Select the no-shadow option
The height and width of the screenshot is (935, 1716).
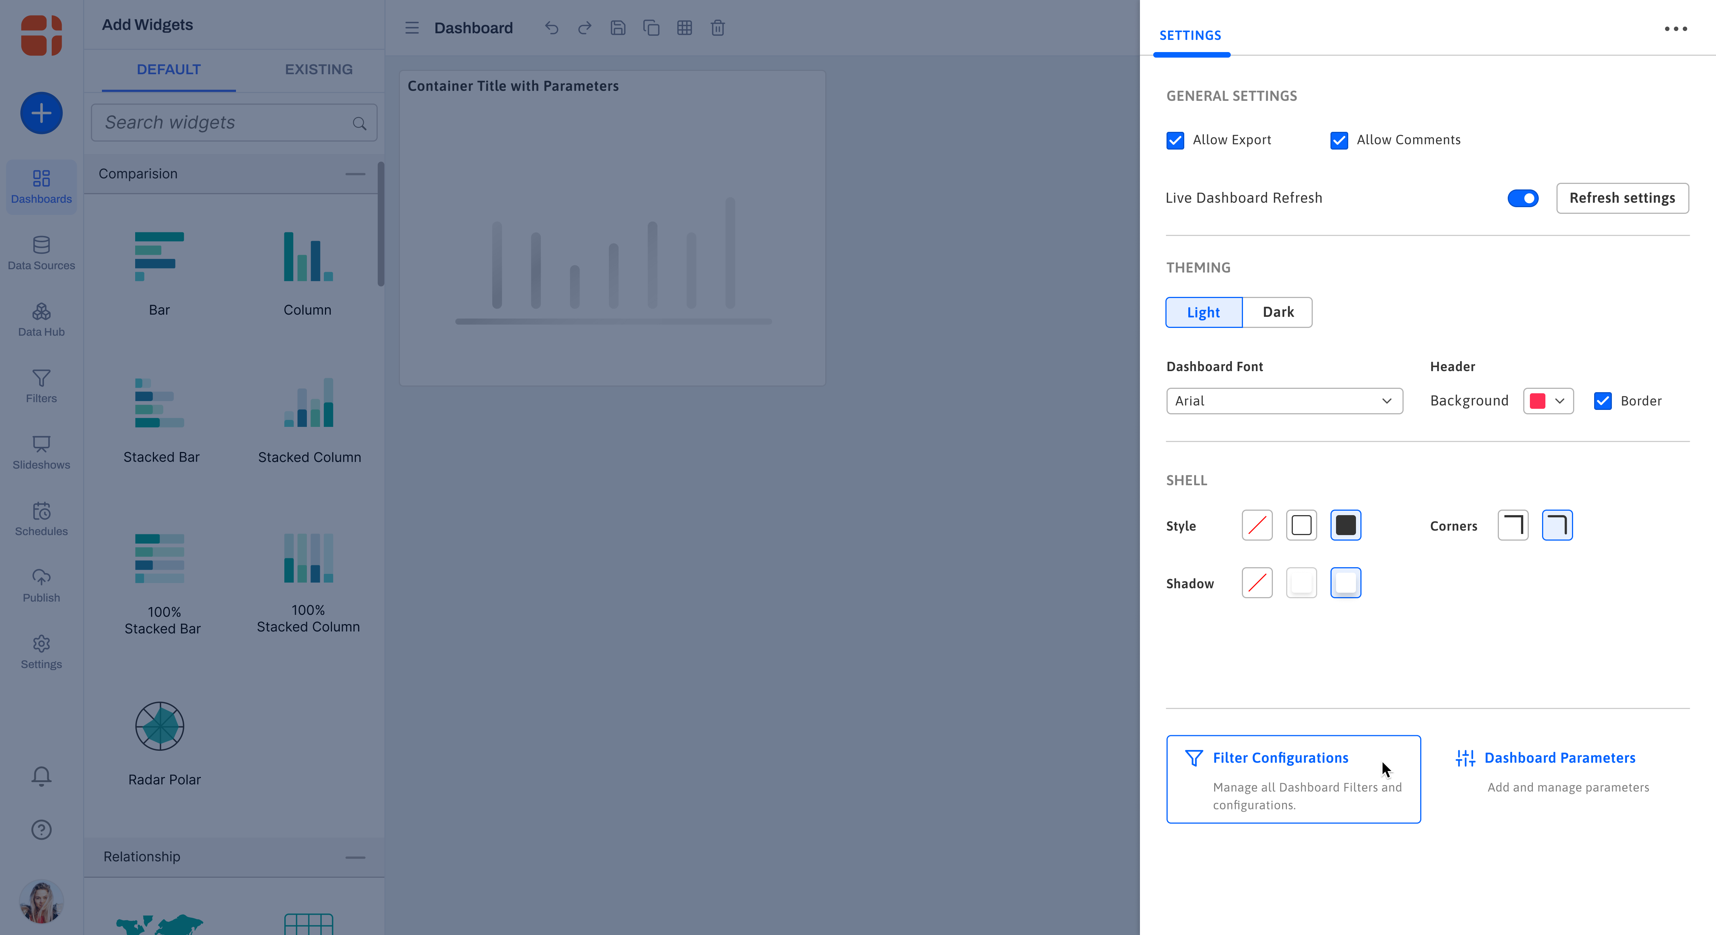click(1257, 583)
